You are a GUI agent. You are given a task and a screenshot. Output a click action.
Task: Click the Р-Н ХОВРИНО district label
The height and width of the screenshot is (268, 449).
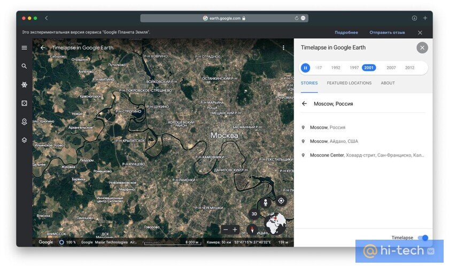pyautogui.click(x=155, y=57)
